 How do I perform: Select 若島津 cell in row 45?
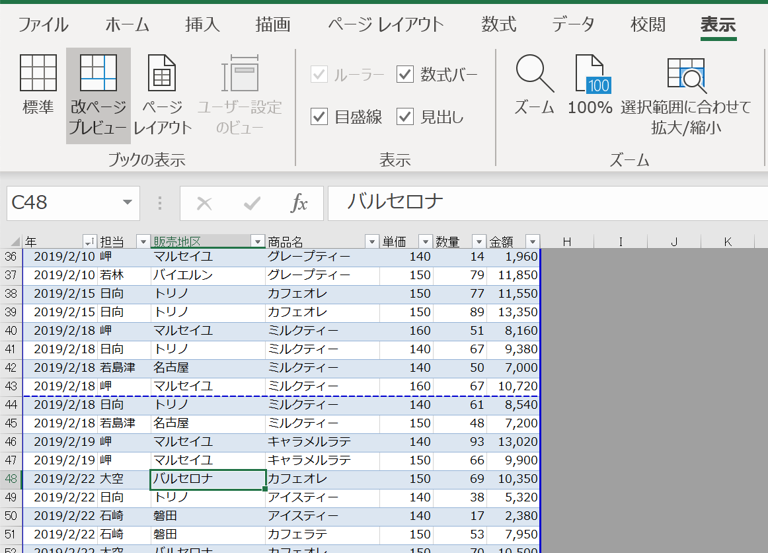[124, 423]
